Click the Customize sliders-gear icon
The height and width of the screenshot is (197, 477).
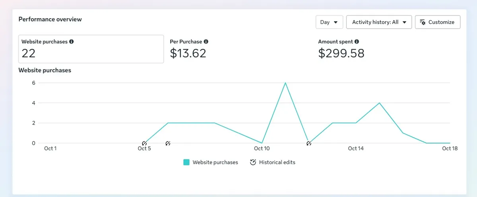[423, 22]
